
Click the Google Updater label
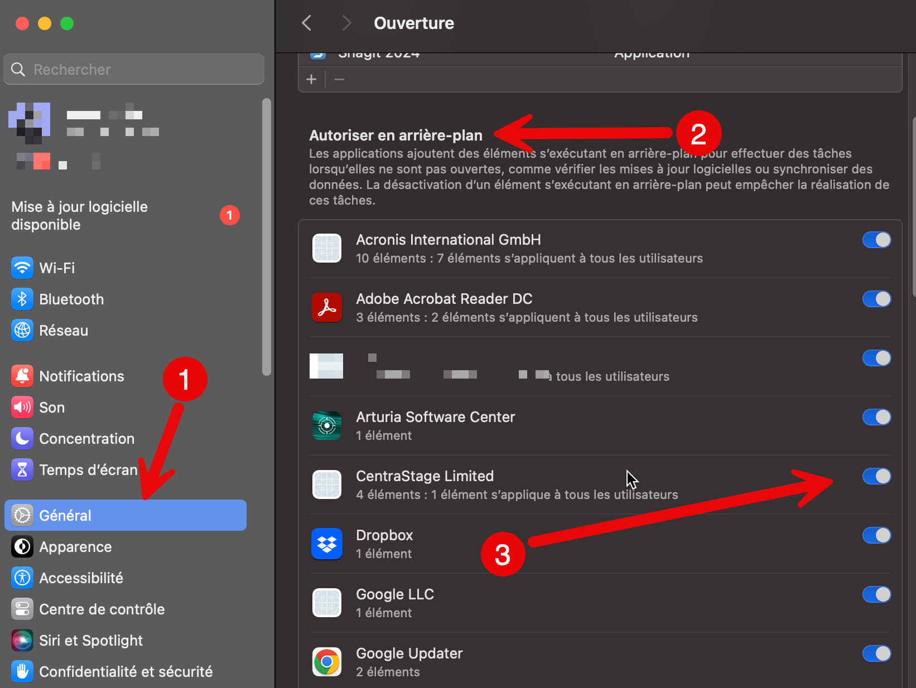[x=409, y=654]
